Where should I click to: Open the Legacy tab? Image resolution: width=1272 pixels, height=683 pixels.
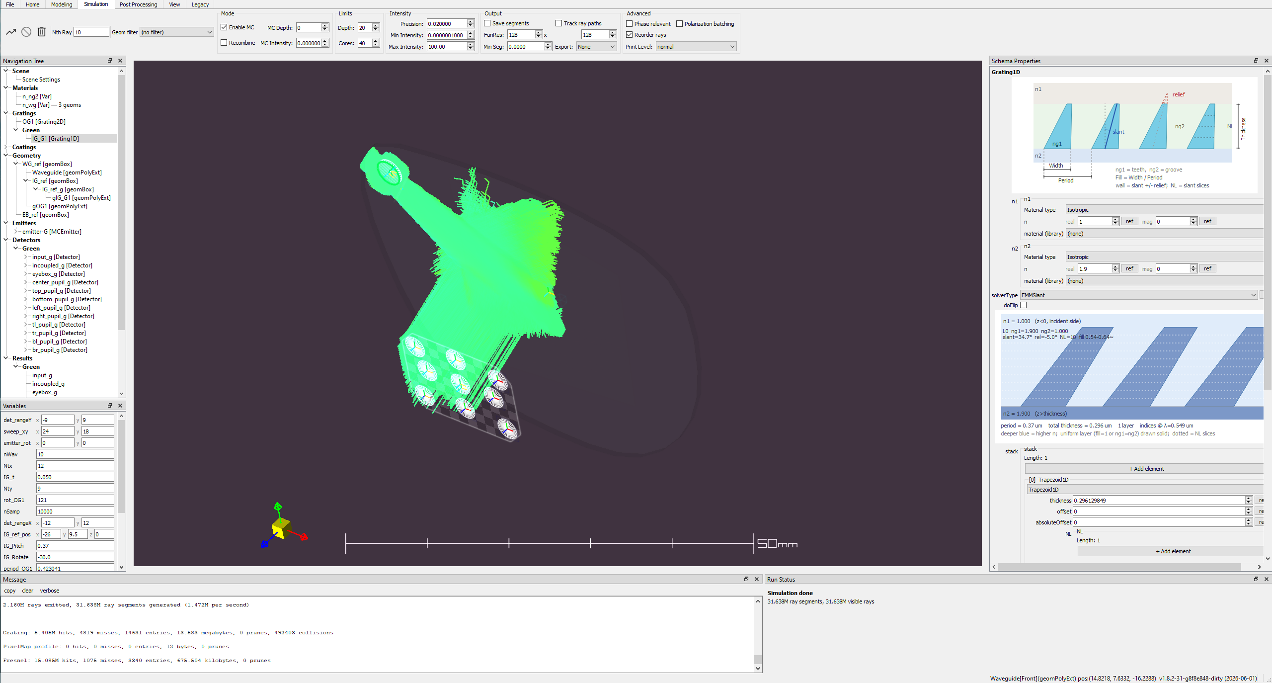pyautogui.click(x=200, y=4)
